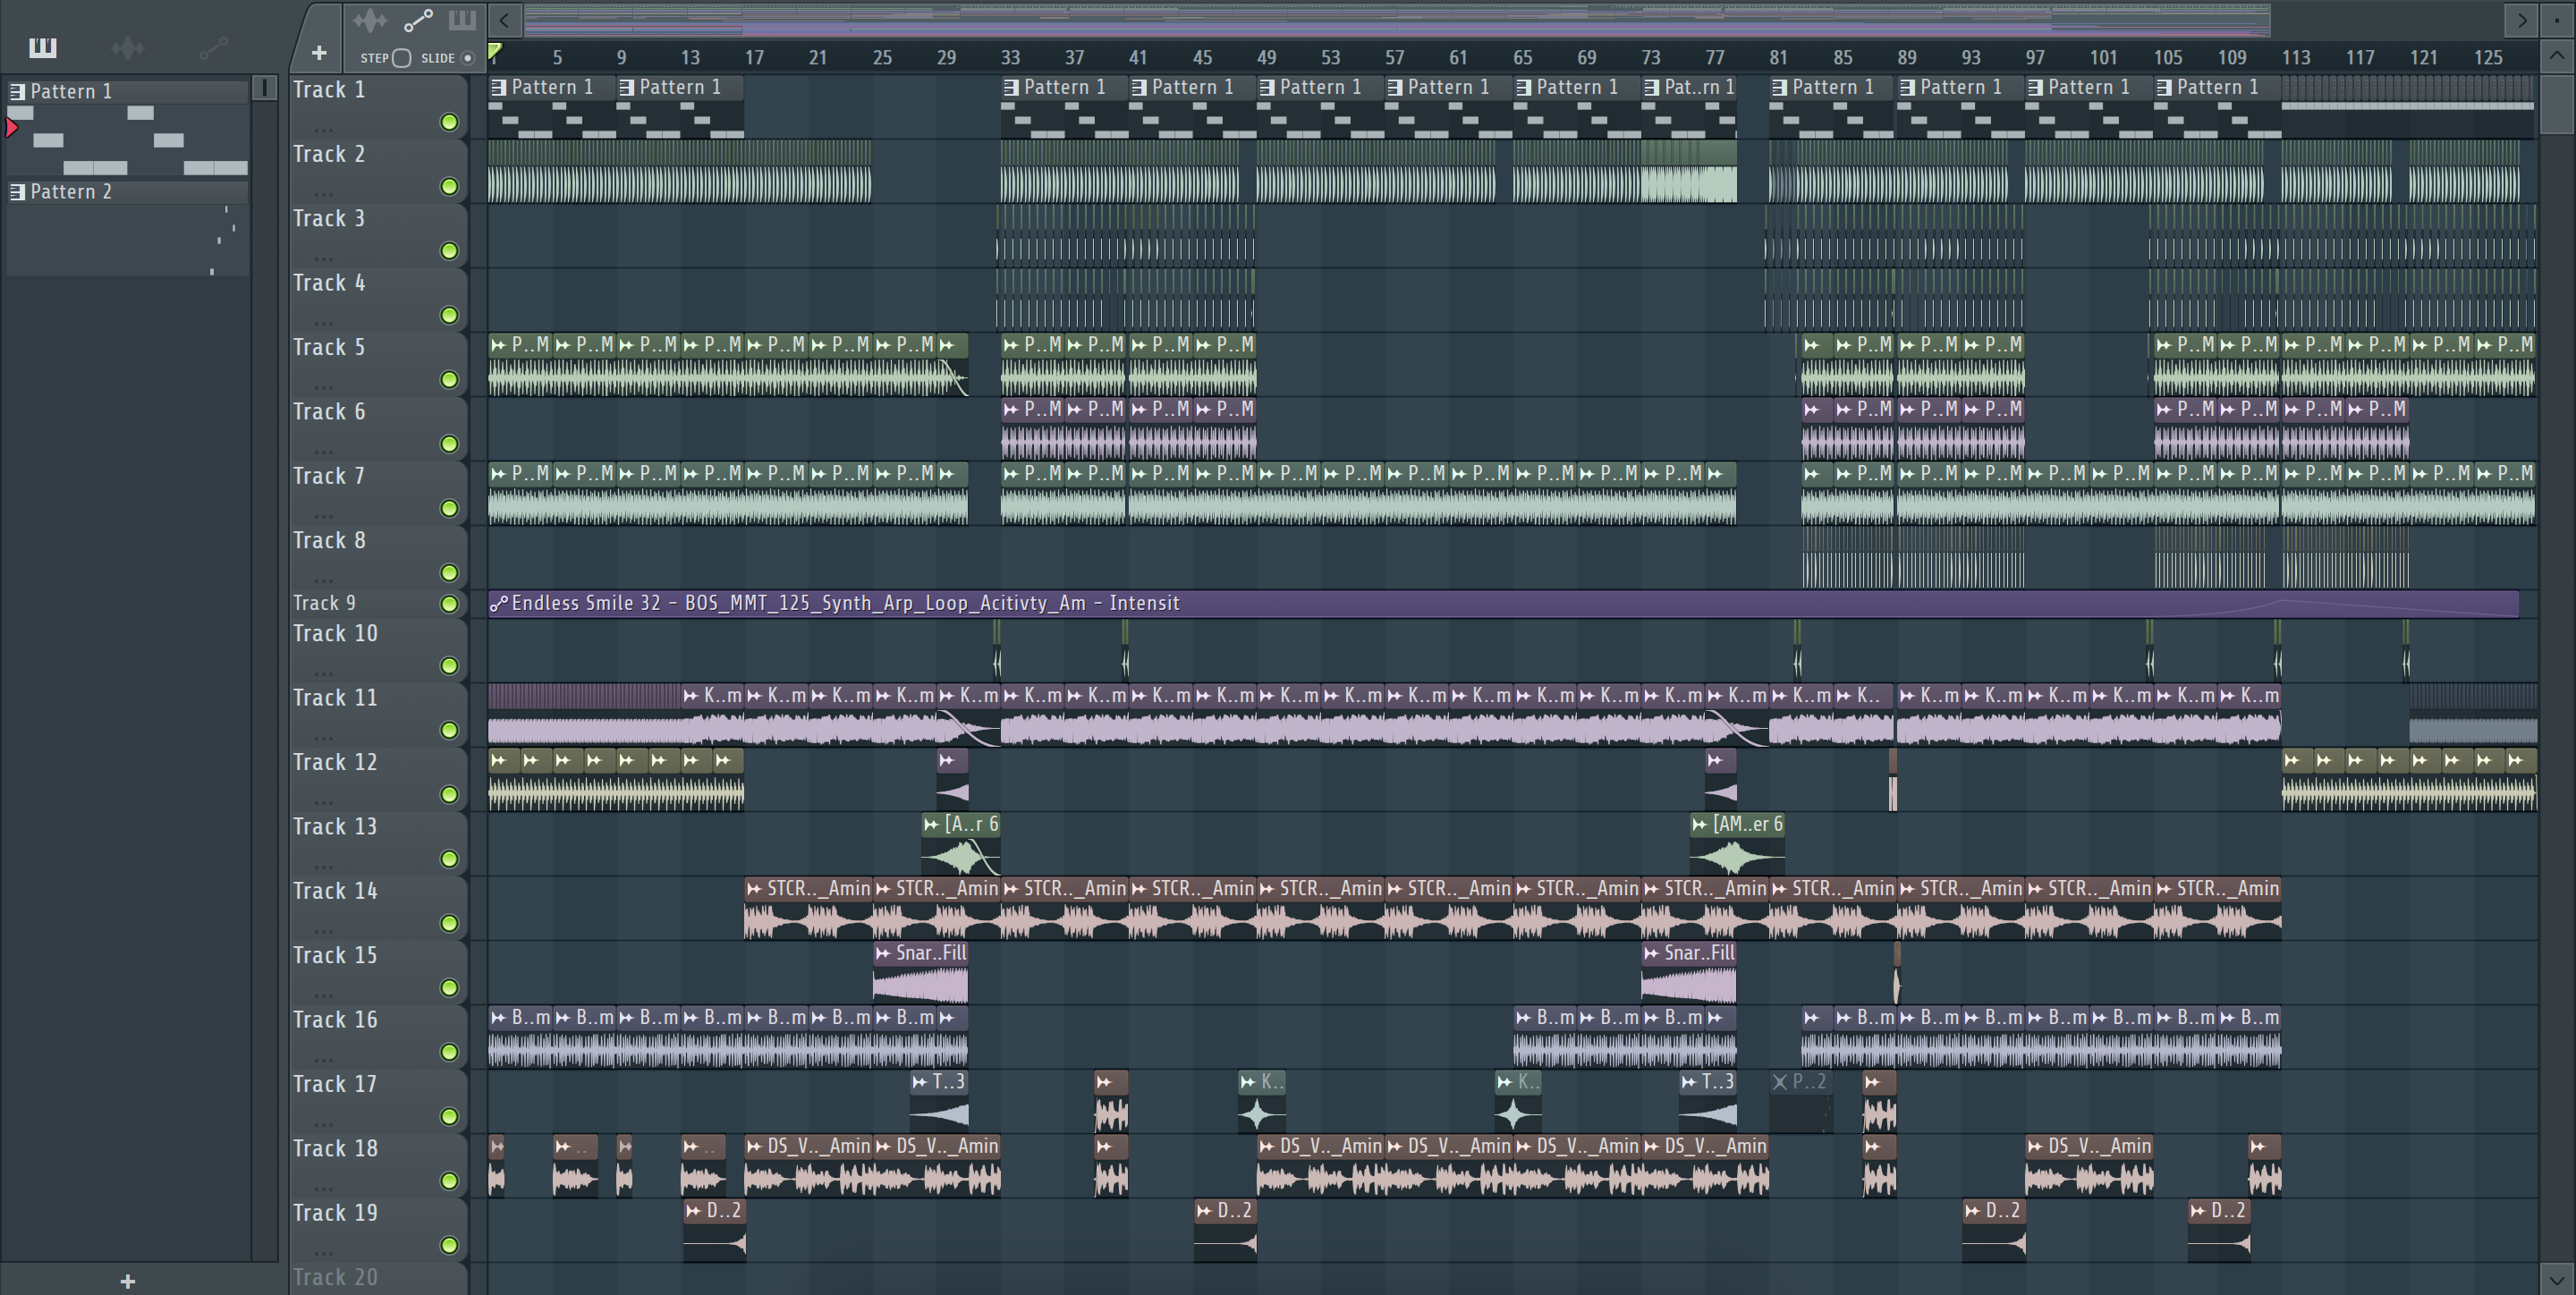Click the Pattern 1 piano-roll icon in picker

pos(17,92)
